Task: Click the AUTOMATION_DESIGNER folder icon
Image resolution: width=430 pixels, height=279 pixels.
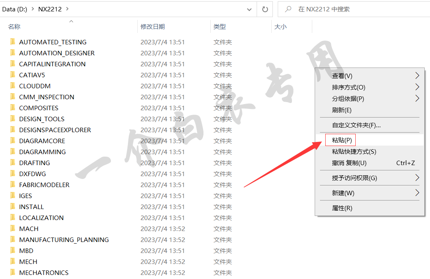Action: pyautogui.click(x=12, y=53)
